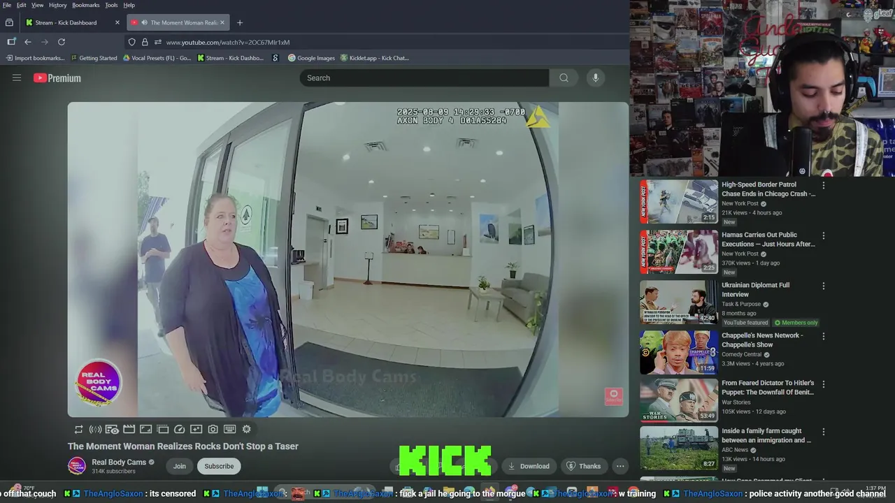Screen dimensions: 895x503
Task: Click the Real Body Cams channel avatar
Action: (x=77, y=466)
